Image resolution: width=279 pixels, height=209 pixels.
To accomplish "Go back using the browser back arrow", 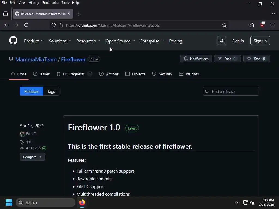I will pyautogui.click(x=7, y=25).
